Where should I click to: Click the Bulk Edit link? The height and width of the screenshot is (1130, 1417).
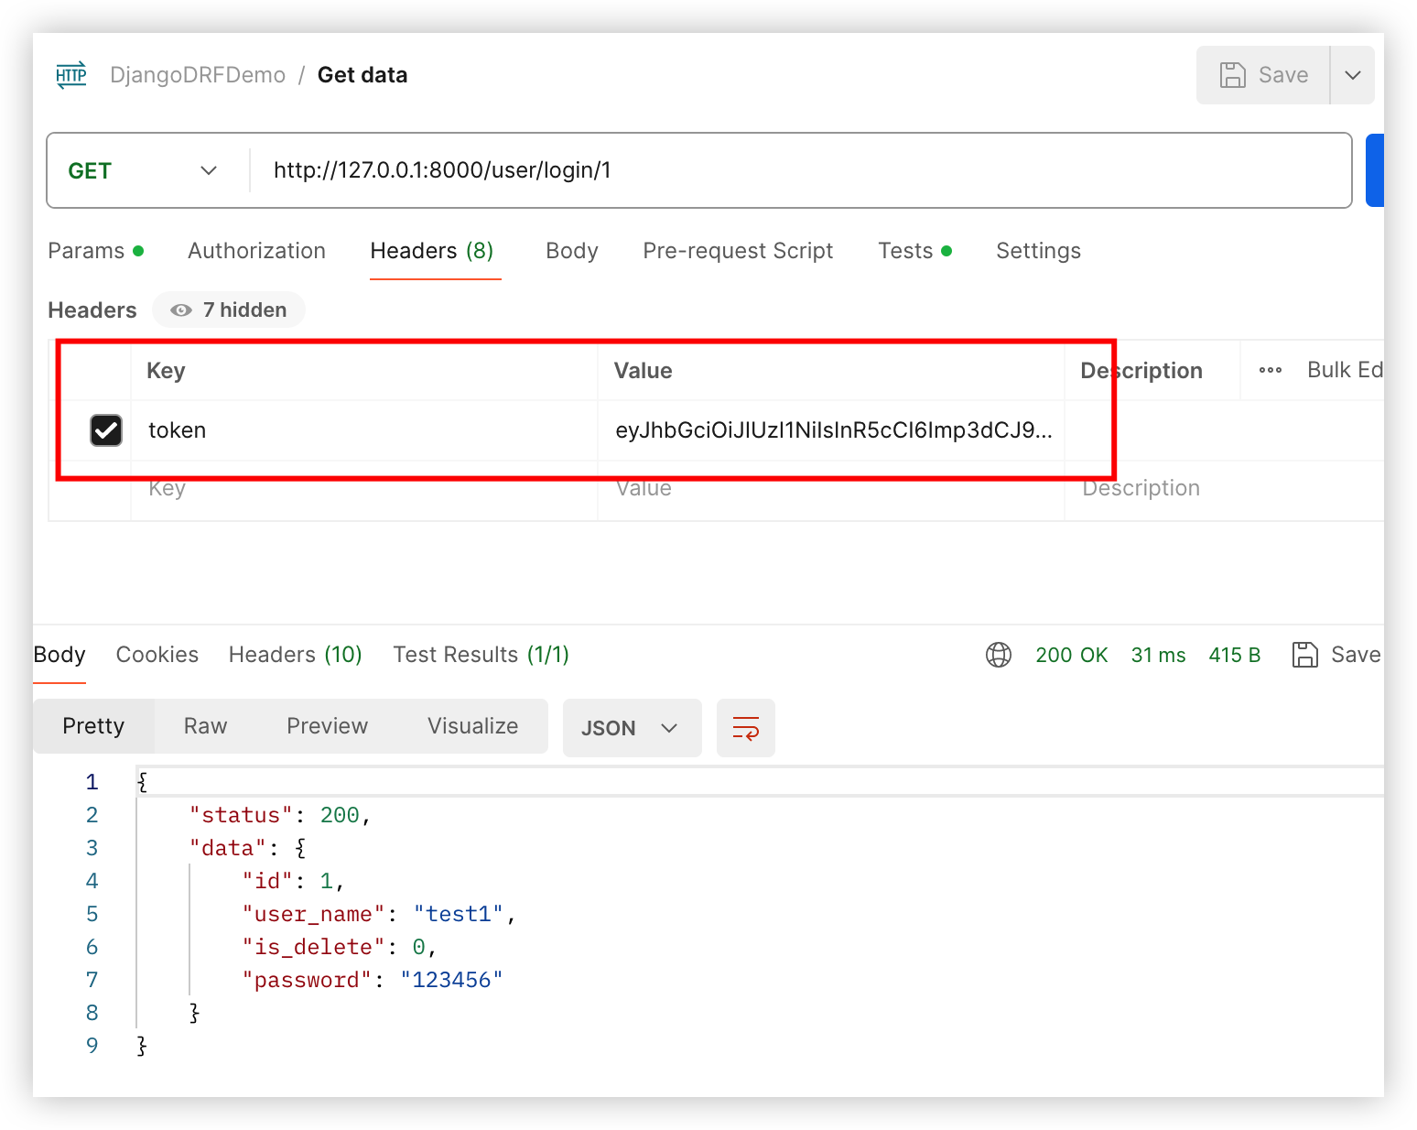pos(1343,370)
